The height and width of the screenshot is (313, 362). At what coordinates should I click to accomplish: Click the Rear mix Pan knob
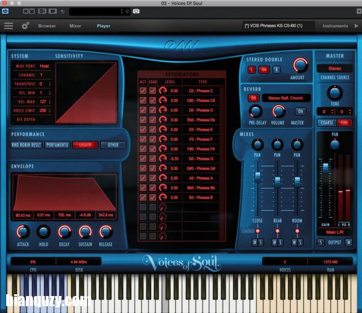point(277,145)
